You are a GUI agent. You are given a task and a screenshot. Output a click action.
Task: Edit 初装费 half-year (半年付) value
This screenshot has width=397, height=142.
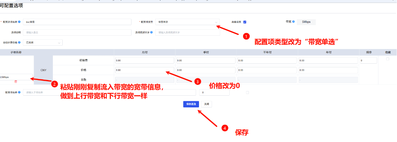coord(267,60)
